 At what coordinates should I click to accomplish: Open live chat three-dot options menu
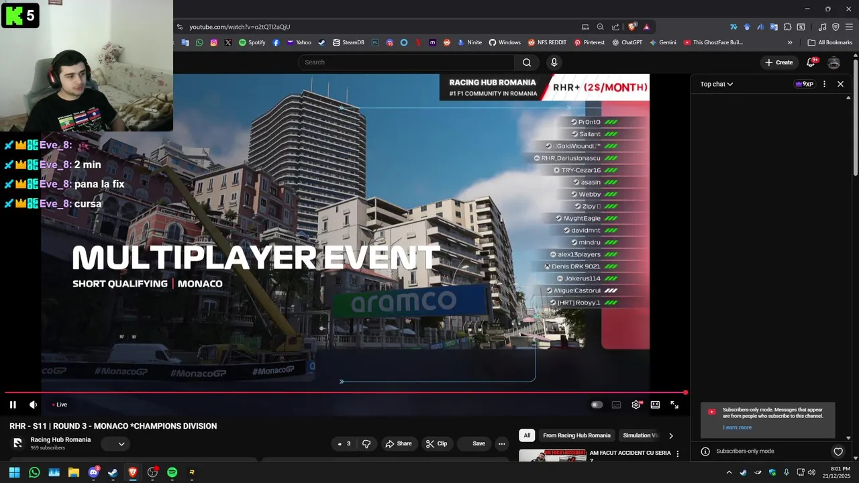(x=824, y=84)
